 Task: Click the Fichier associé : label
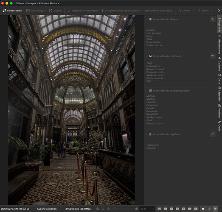point(155,78)
